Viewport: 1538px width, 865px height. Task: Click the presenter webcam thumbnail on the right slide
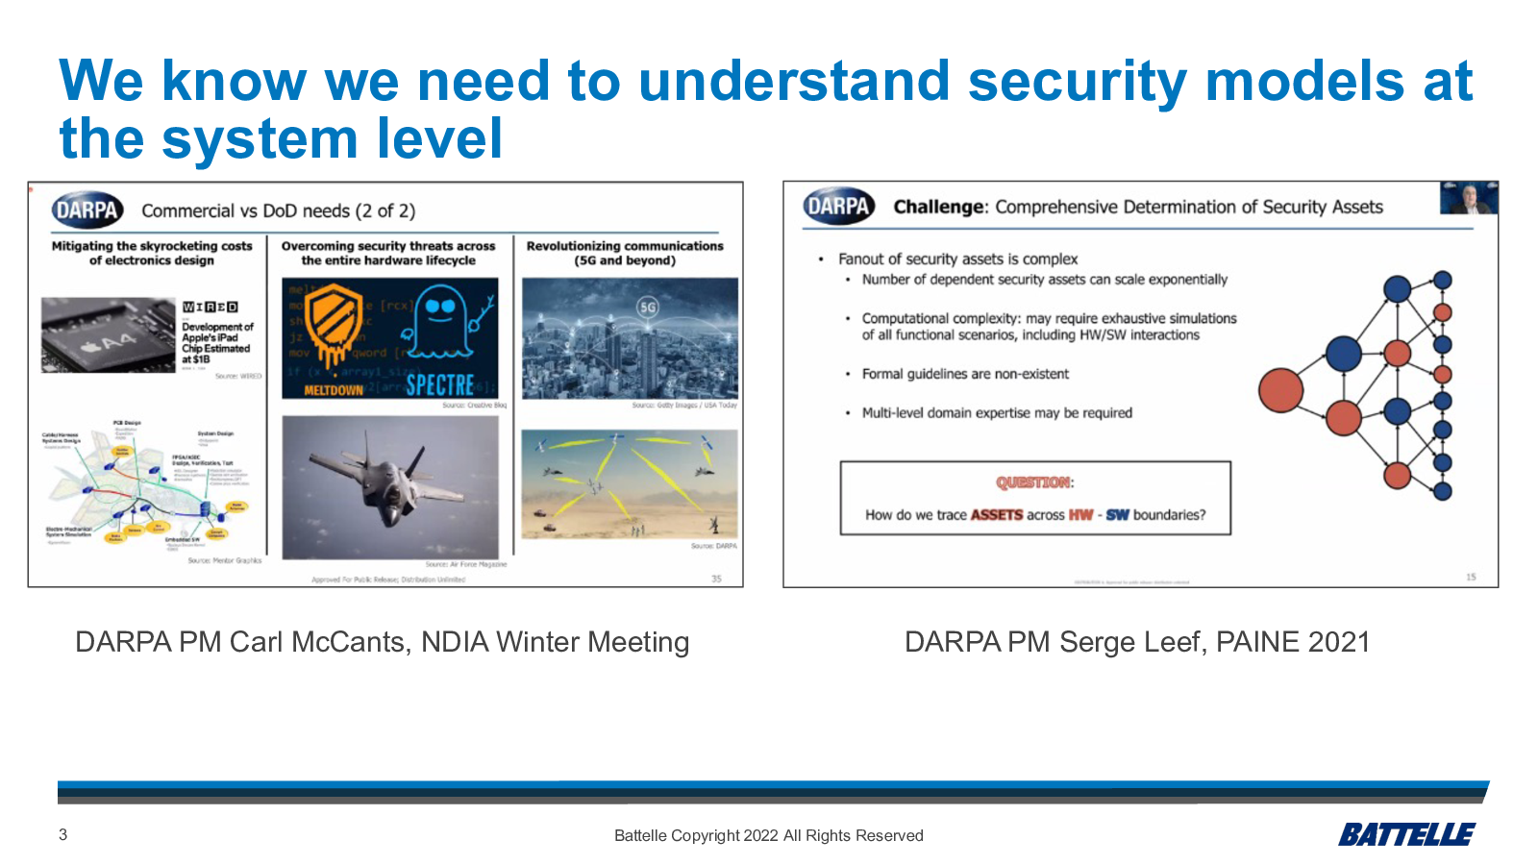1468,197
